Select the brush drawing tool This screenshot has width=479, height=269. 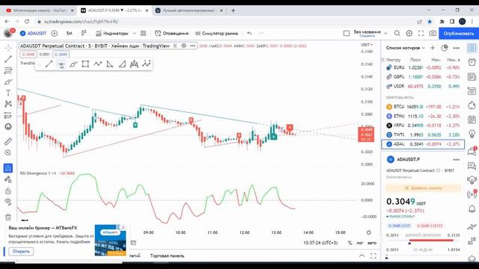(x=8, y=81)
